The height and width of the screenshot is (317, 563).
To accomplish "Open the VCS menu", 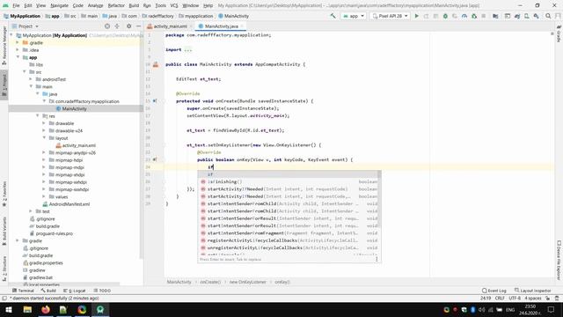I will (x=174, y=5).
